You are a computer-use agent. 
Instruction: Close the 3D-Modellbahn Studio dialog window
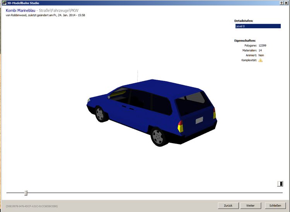tap(286, 3)
